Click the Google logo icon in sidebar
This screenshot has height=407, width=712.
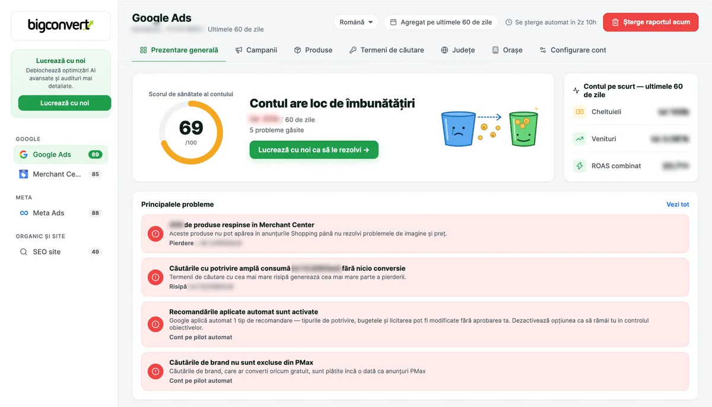point(24,154)
